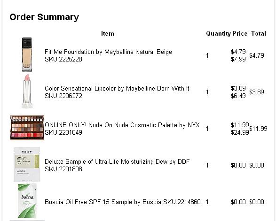This screenshot has height=221, width=276.
Task: Click the Fit Me Foundation bottle thumbnail
Action: pyautogui.click(x=27, y=54)
